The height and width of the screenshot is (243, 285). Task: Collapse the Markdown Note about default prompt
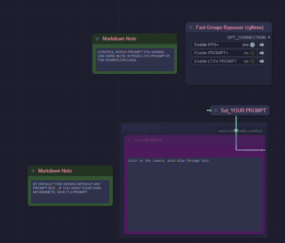pyautogui.click(x=33, y=171)
